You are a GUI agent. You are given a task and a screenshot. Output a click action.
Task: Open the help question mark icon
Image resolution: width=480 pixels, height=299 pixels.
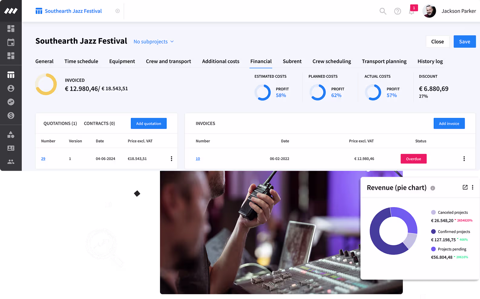[x=397, y=11]
